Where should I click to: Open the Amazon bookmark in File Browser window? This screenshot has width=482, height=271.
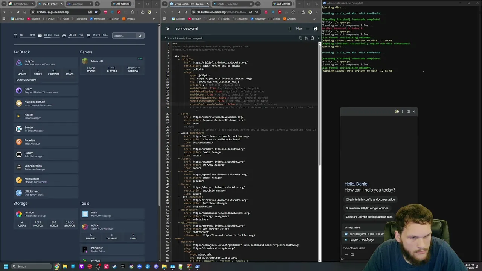tap(290, 19)
